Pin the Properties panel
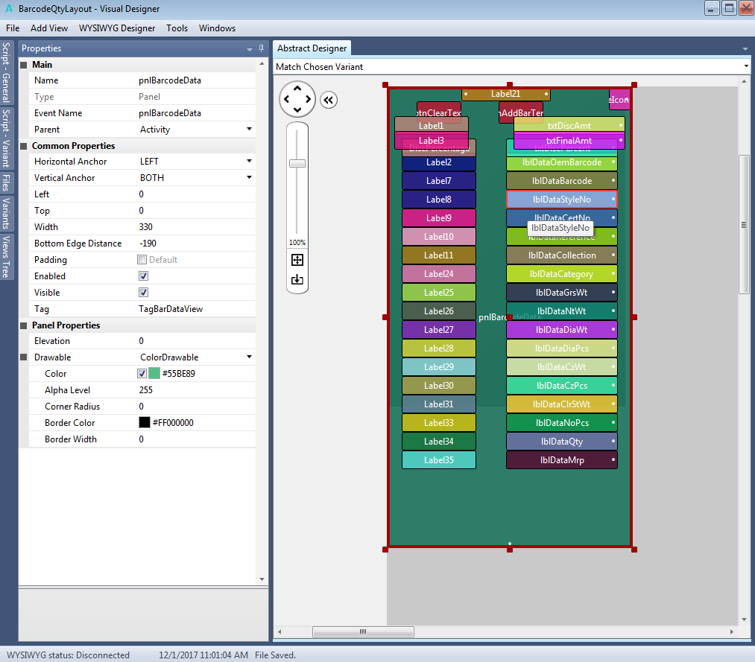 261,48
